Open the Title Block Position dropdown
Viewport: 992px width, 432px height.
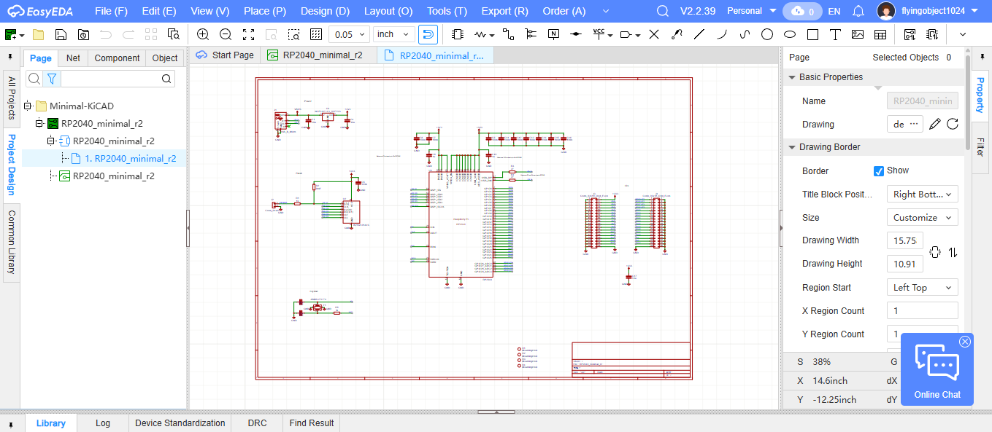[x=922, y=194]
